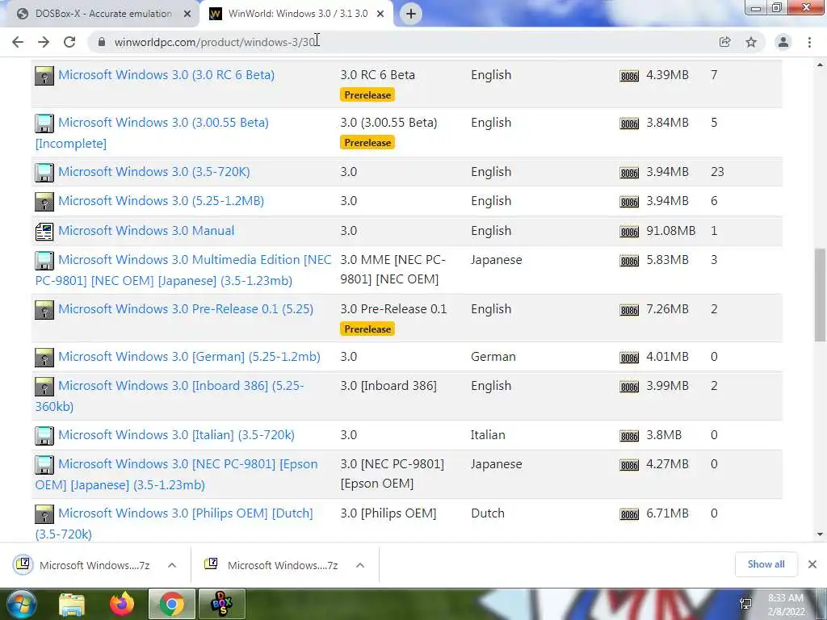Open Windows 3.0 [German] (5.25-1.2mb) link

189,357
